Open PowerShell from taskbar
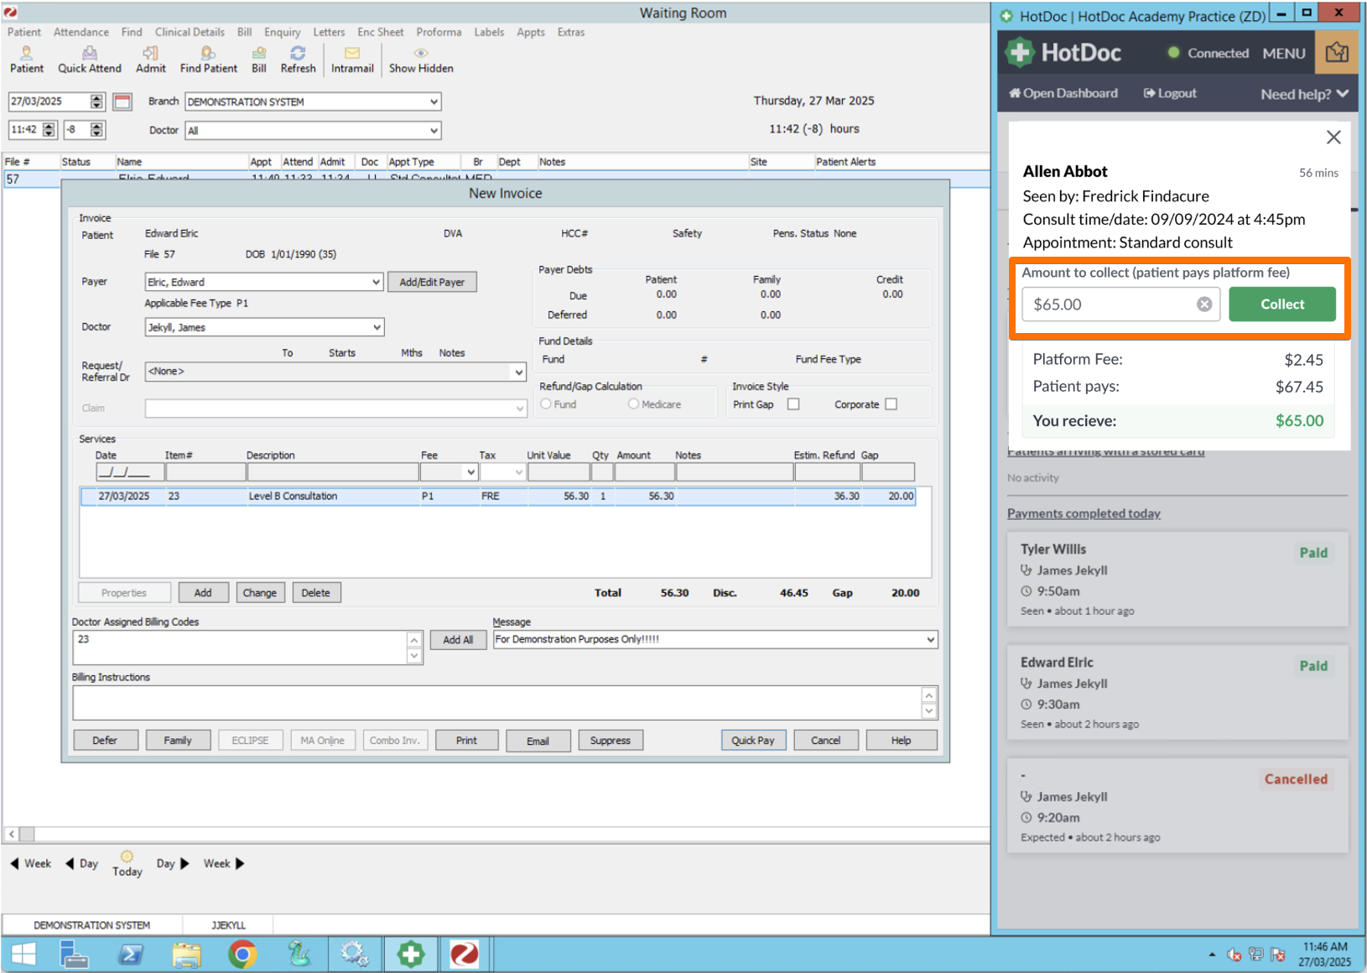1367x973 pixels. pos(131,955)
